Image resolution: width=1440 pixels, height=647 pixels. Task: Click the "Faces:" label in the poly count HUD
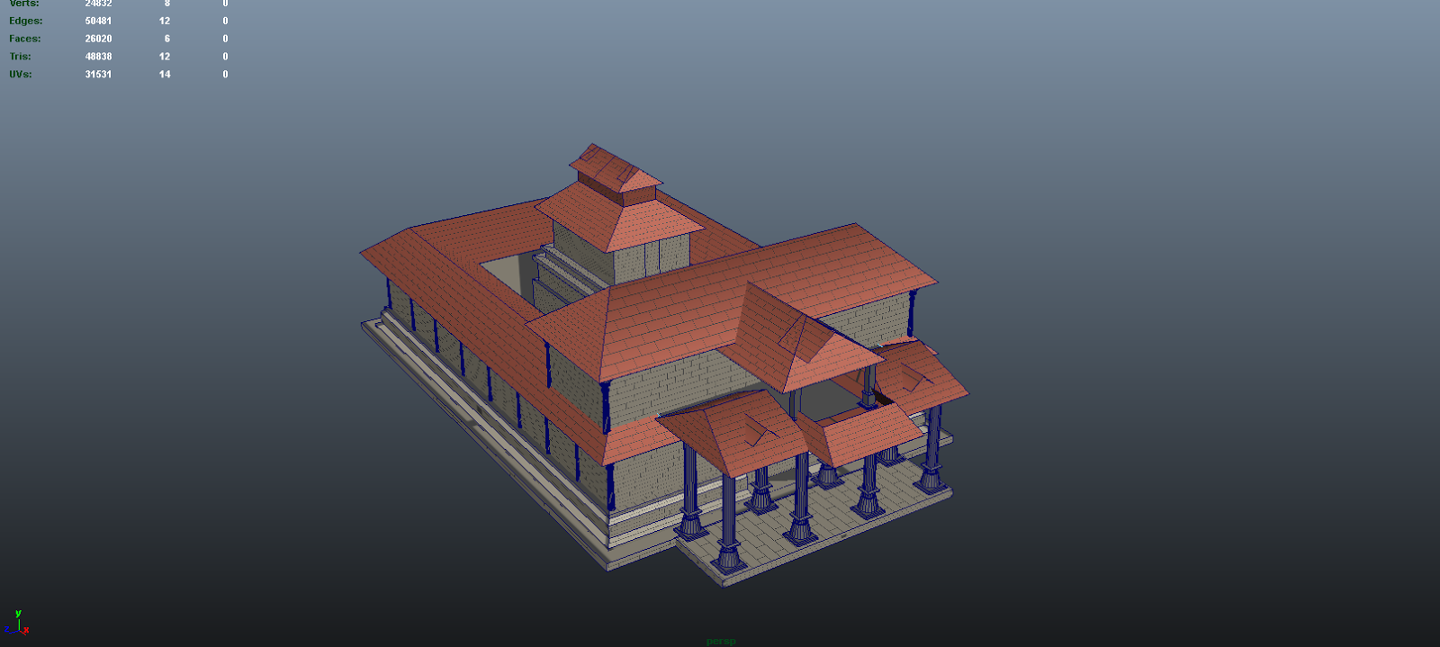click(x=25, y=39)
